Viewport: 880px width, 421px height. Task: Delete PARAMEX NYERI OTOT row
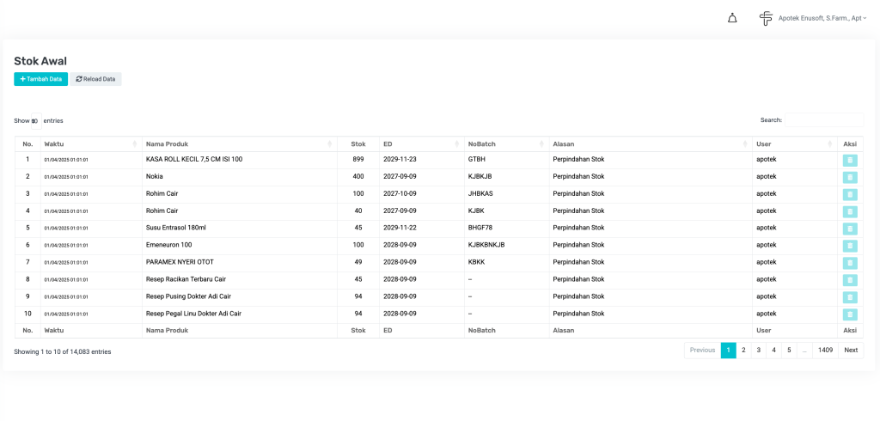849,263
